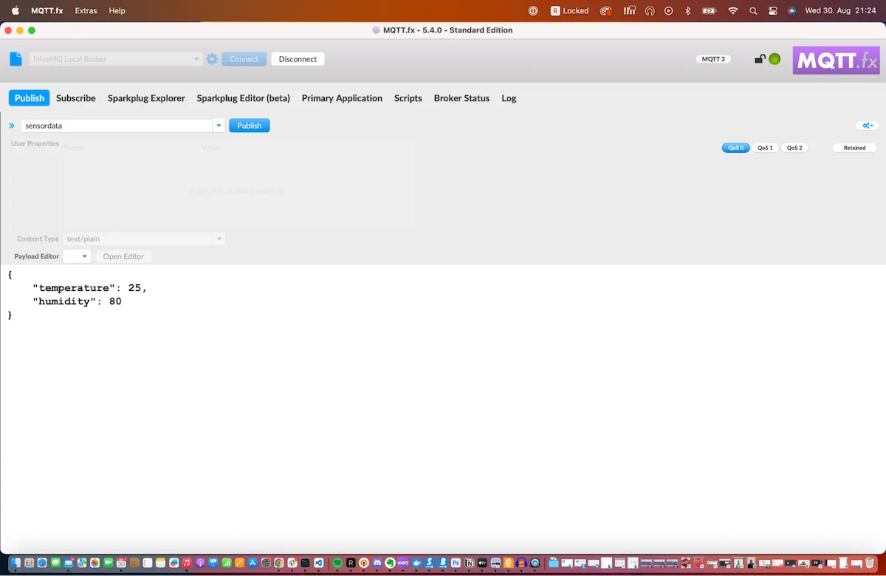Screen dimensions: 886x576
Task: Select the Publish tab
Action: [x=30, y=98]
